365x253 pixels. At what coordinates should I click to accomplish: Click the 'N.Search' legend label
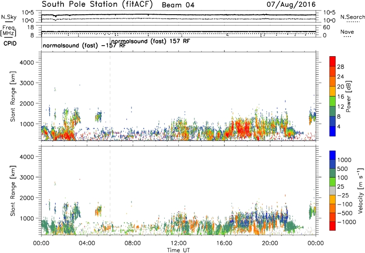(x=352, y=17)
